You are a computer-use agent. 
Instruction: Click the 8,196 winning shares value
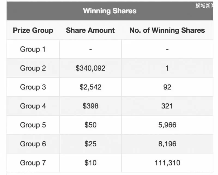167,144
